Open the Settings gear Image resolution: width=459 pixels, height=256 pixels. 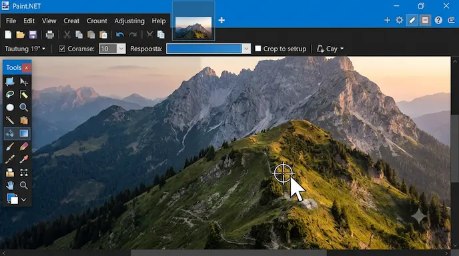point(399,20)
